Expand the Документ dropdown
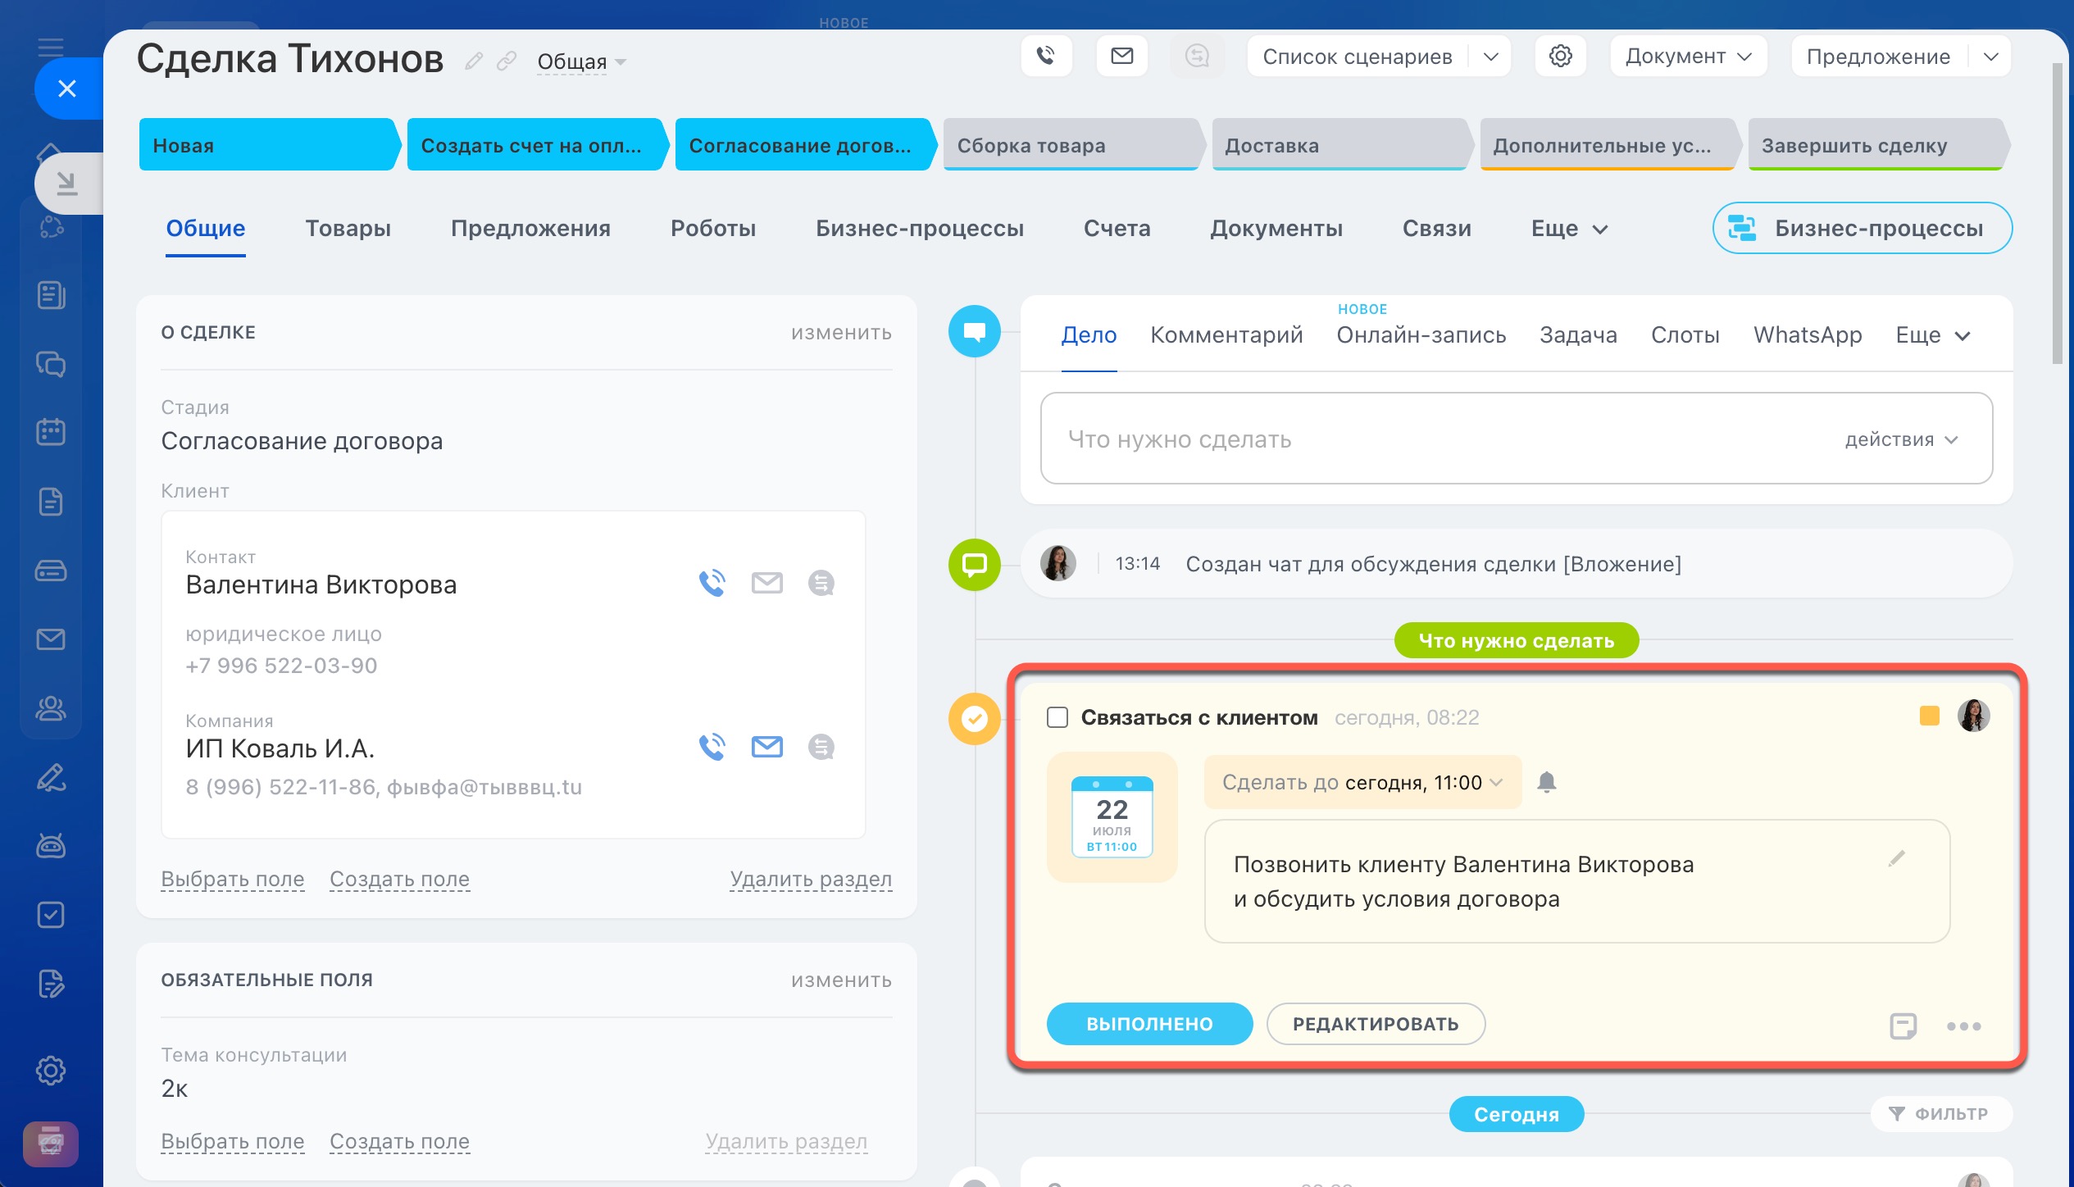This screenshot has height=1187, width=2074. coord(1688,56)
